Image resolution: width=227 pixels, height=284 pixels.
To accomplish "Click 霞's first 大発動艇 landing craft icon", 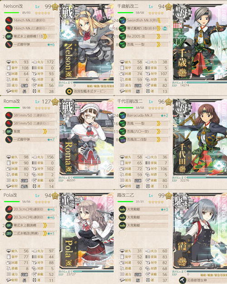I will 123,209.
